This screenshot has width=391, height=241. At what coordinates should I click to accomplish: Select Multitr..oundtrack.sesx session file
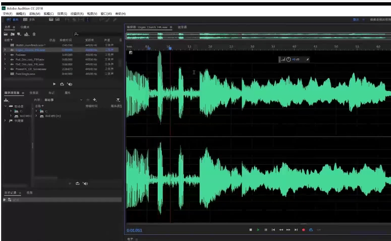point(30,45)
